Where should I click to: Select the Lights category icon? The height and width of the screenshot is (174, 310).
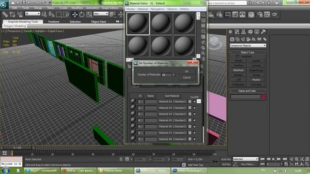[243, 39]
